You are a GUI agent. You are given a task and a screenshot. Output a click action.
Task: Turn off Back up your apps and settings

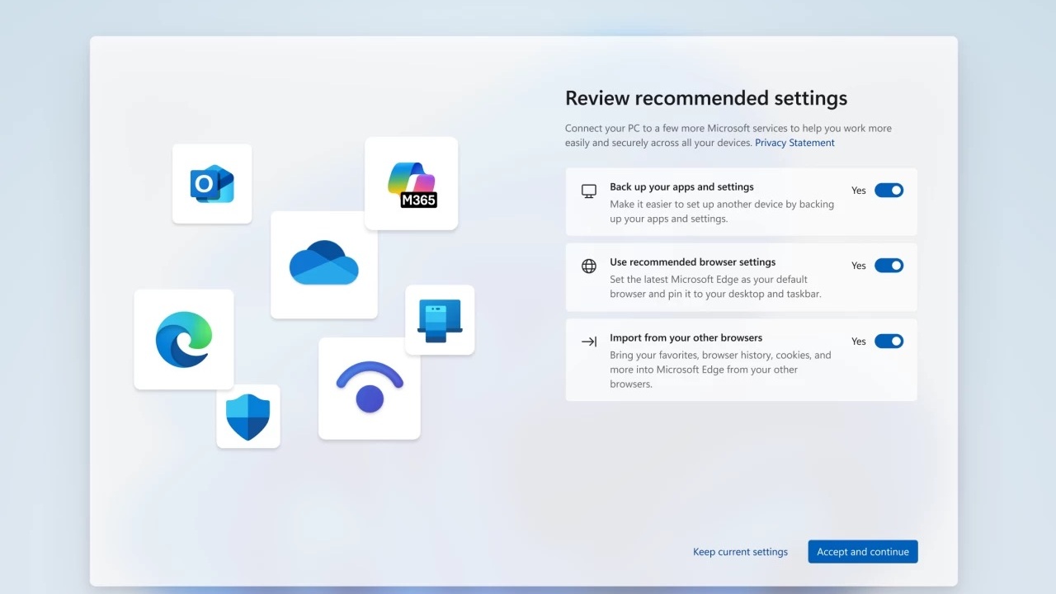[889, 191]
